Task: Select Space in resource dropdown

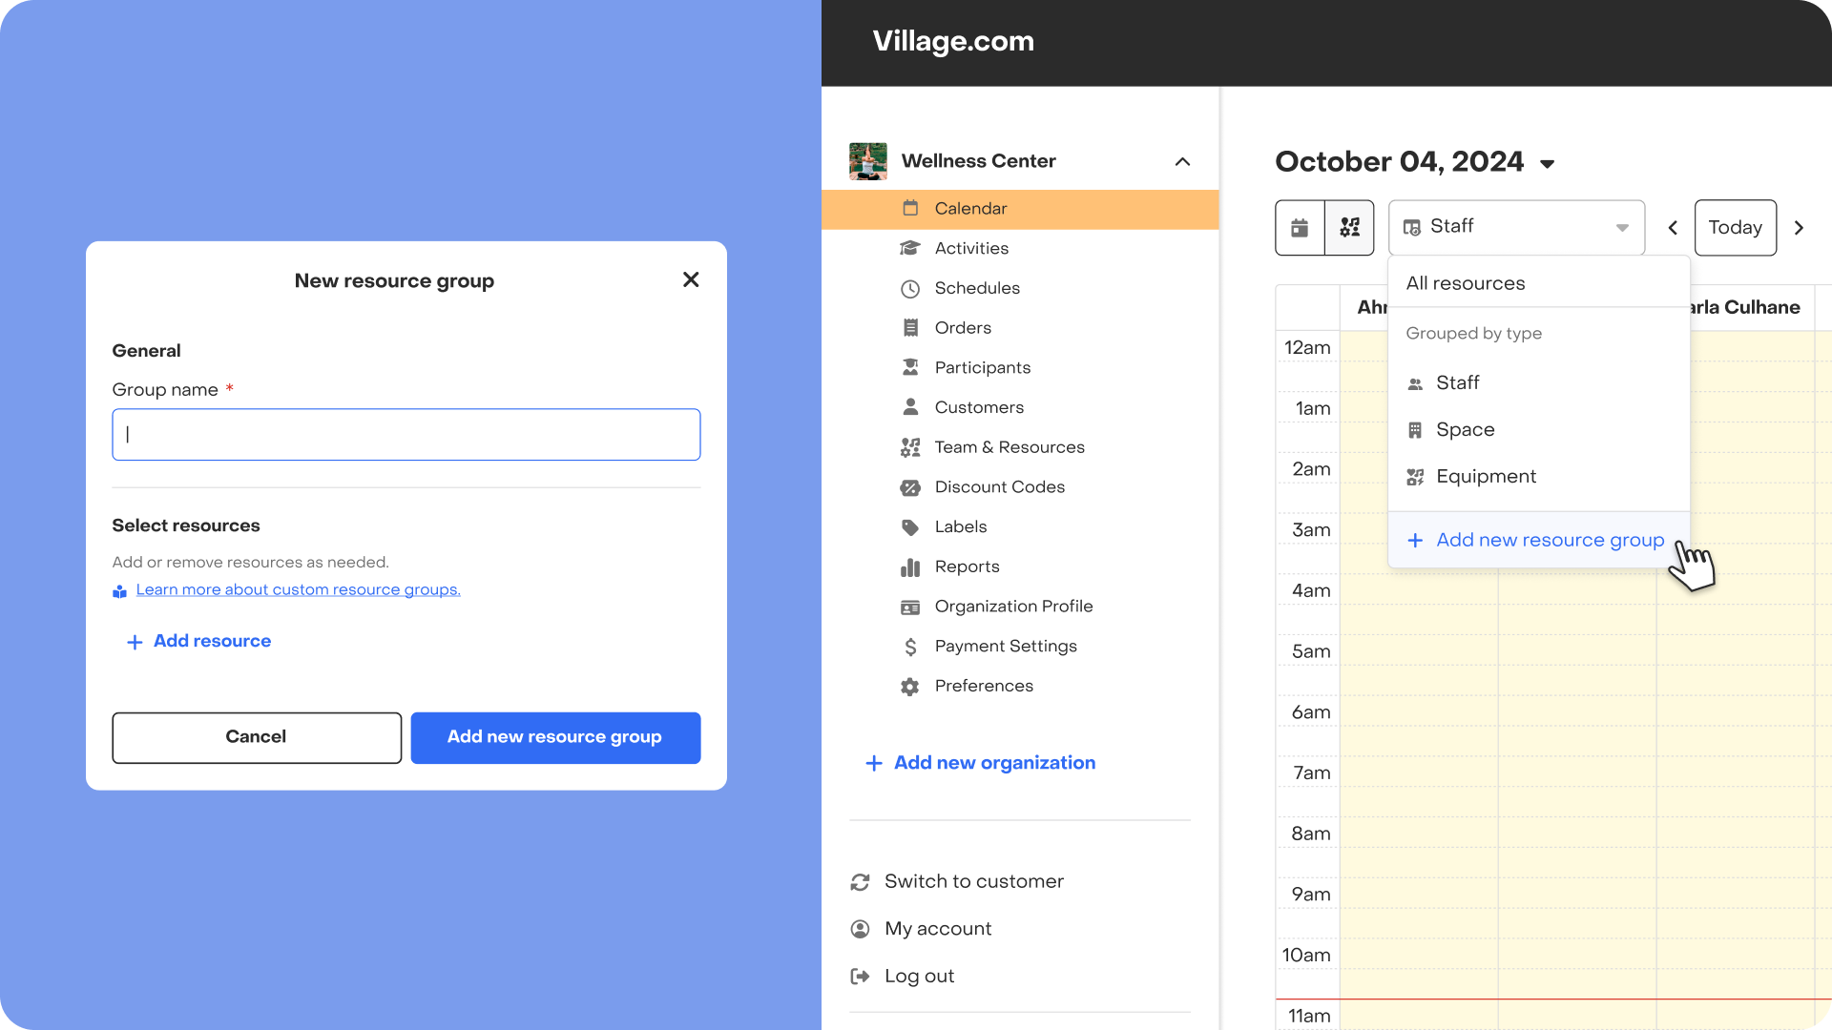Action: (1538, 430)
